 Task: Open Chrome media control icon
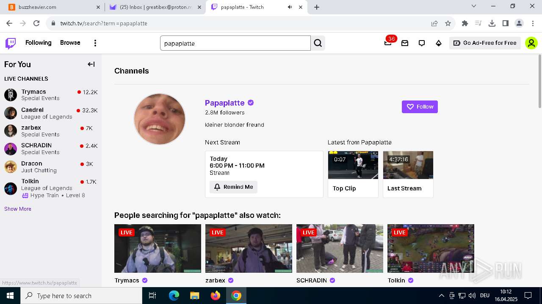tap(478, 23)
